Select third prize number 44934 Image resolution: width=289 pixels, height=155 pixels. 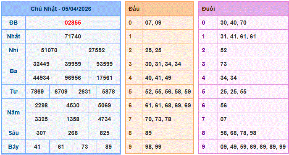tap(41, 78)
